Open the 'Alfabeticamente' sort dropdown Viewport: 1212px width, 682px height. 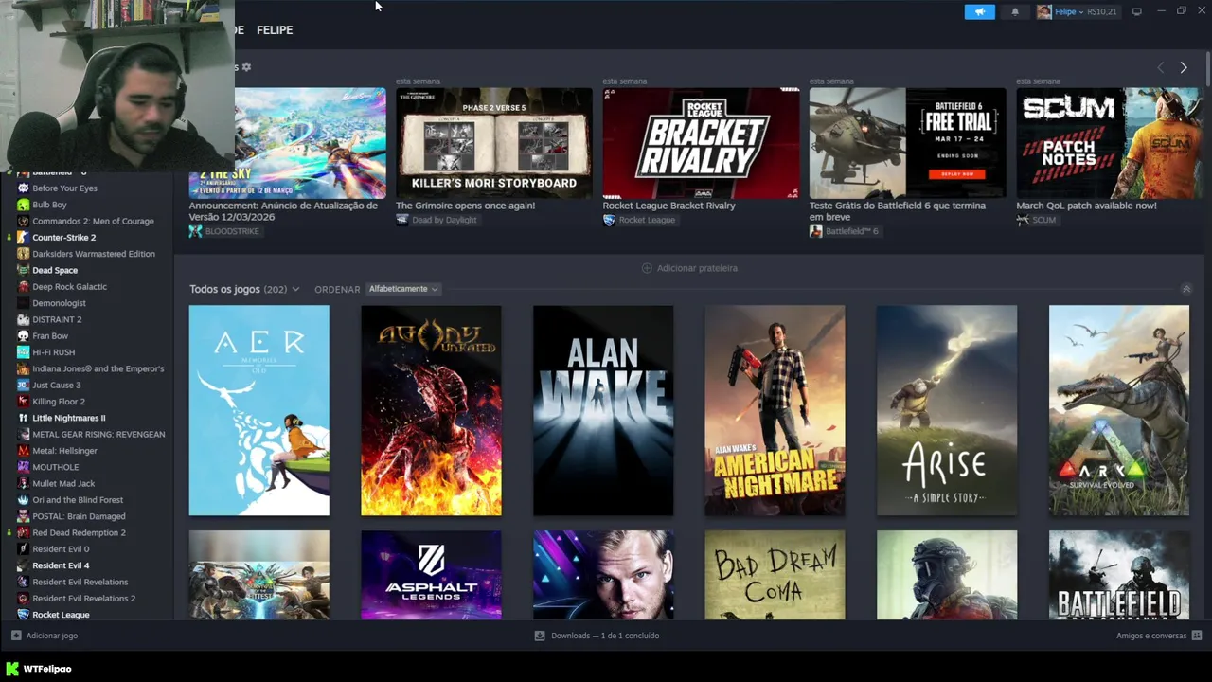click(403, 289)
